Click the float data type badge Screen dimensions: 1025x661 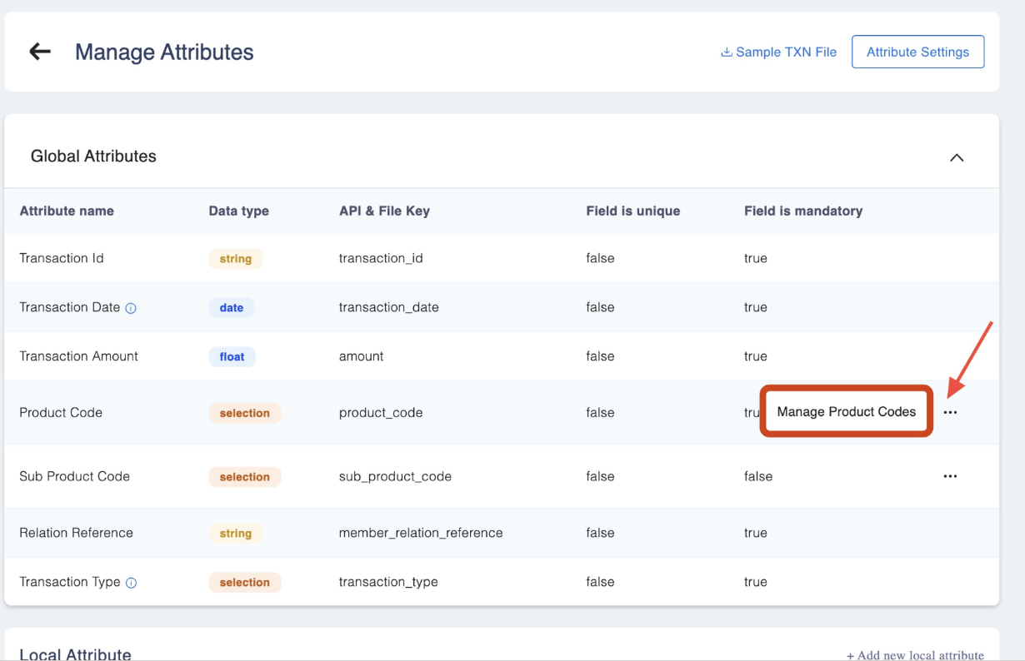tap(232, 357)
